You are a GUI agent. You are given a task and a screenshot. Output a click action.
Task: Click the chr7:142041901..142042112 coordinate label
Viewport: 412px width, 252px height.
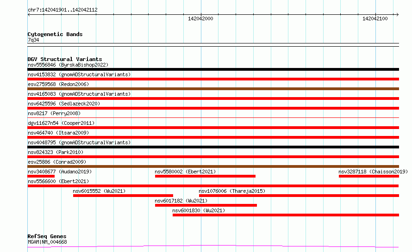62,10
